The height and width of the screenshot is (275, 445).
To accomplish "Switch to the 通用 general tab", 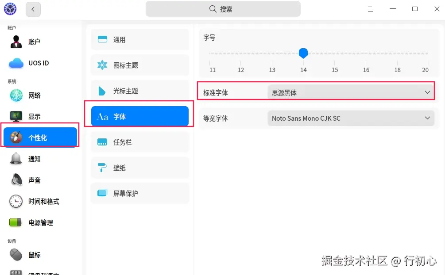I will 140,39.
